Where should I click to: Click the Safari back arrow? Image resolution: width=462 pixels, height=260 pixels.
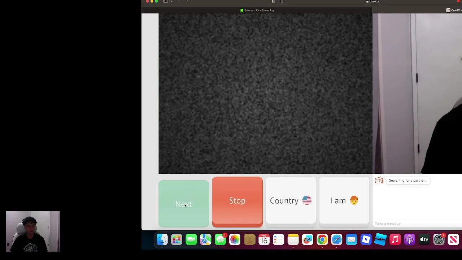pyautogui.click(x=179, y=1)
